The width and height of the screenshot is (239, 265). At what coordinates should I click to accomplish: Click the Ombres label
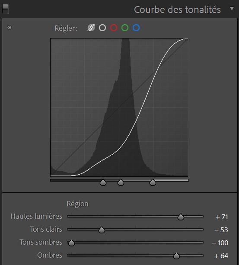(x=50, y=255)
